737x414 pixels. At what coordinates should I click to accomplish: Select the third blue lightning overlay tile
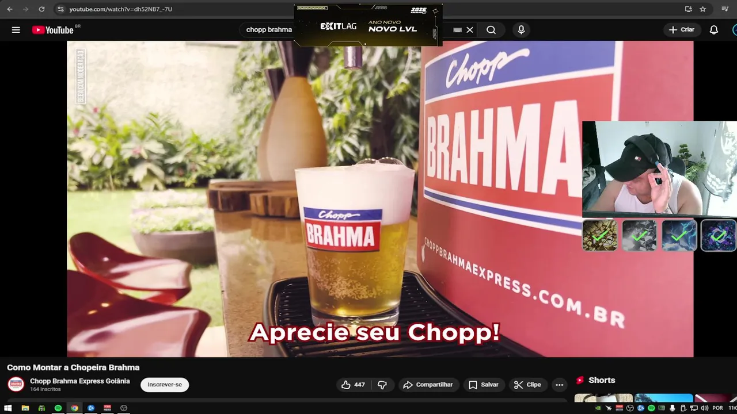[x=679, y=236]
